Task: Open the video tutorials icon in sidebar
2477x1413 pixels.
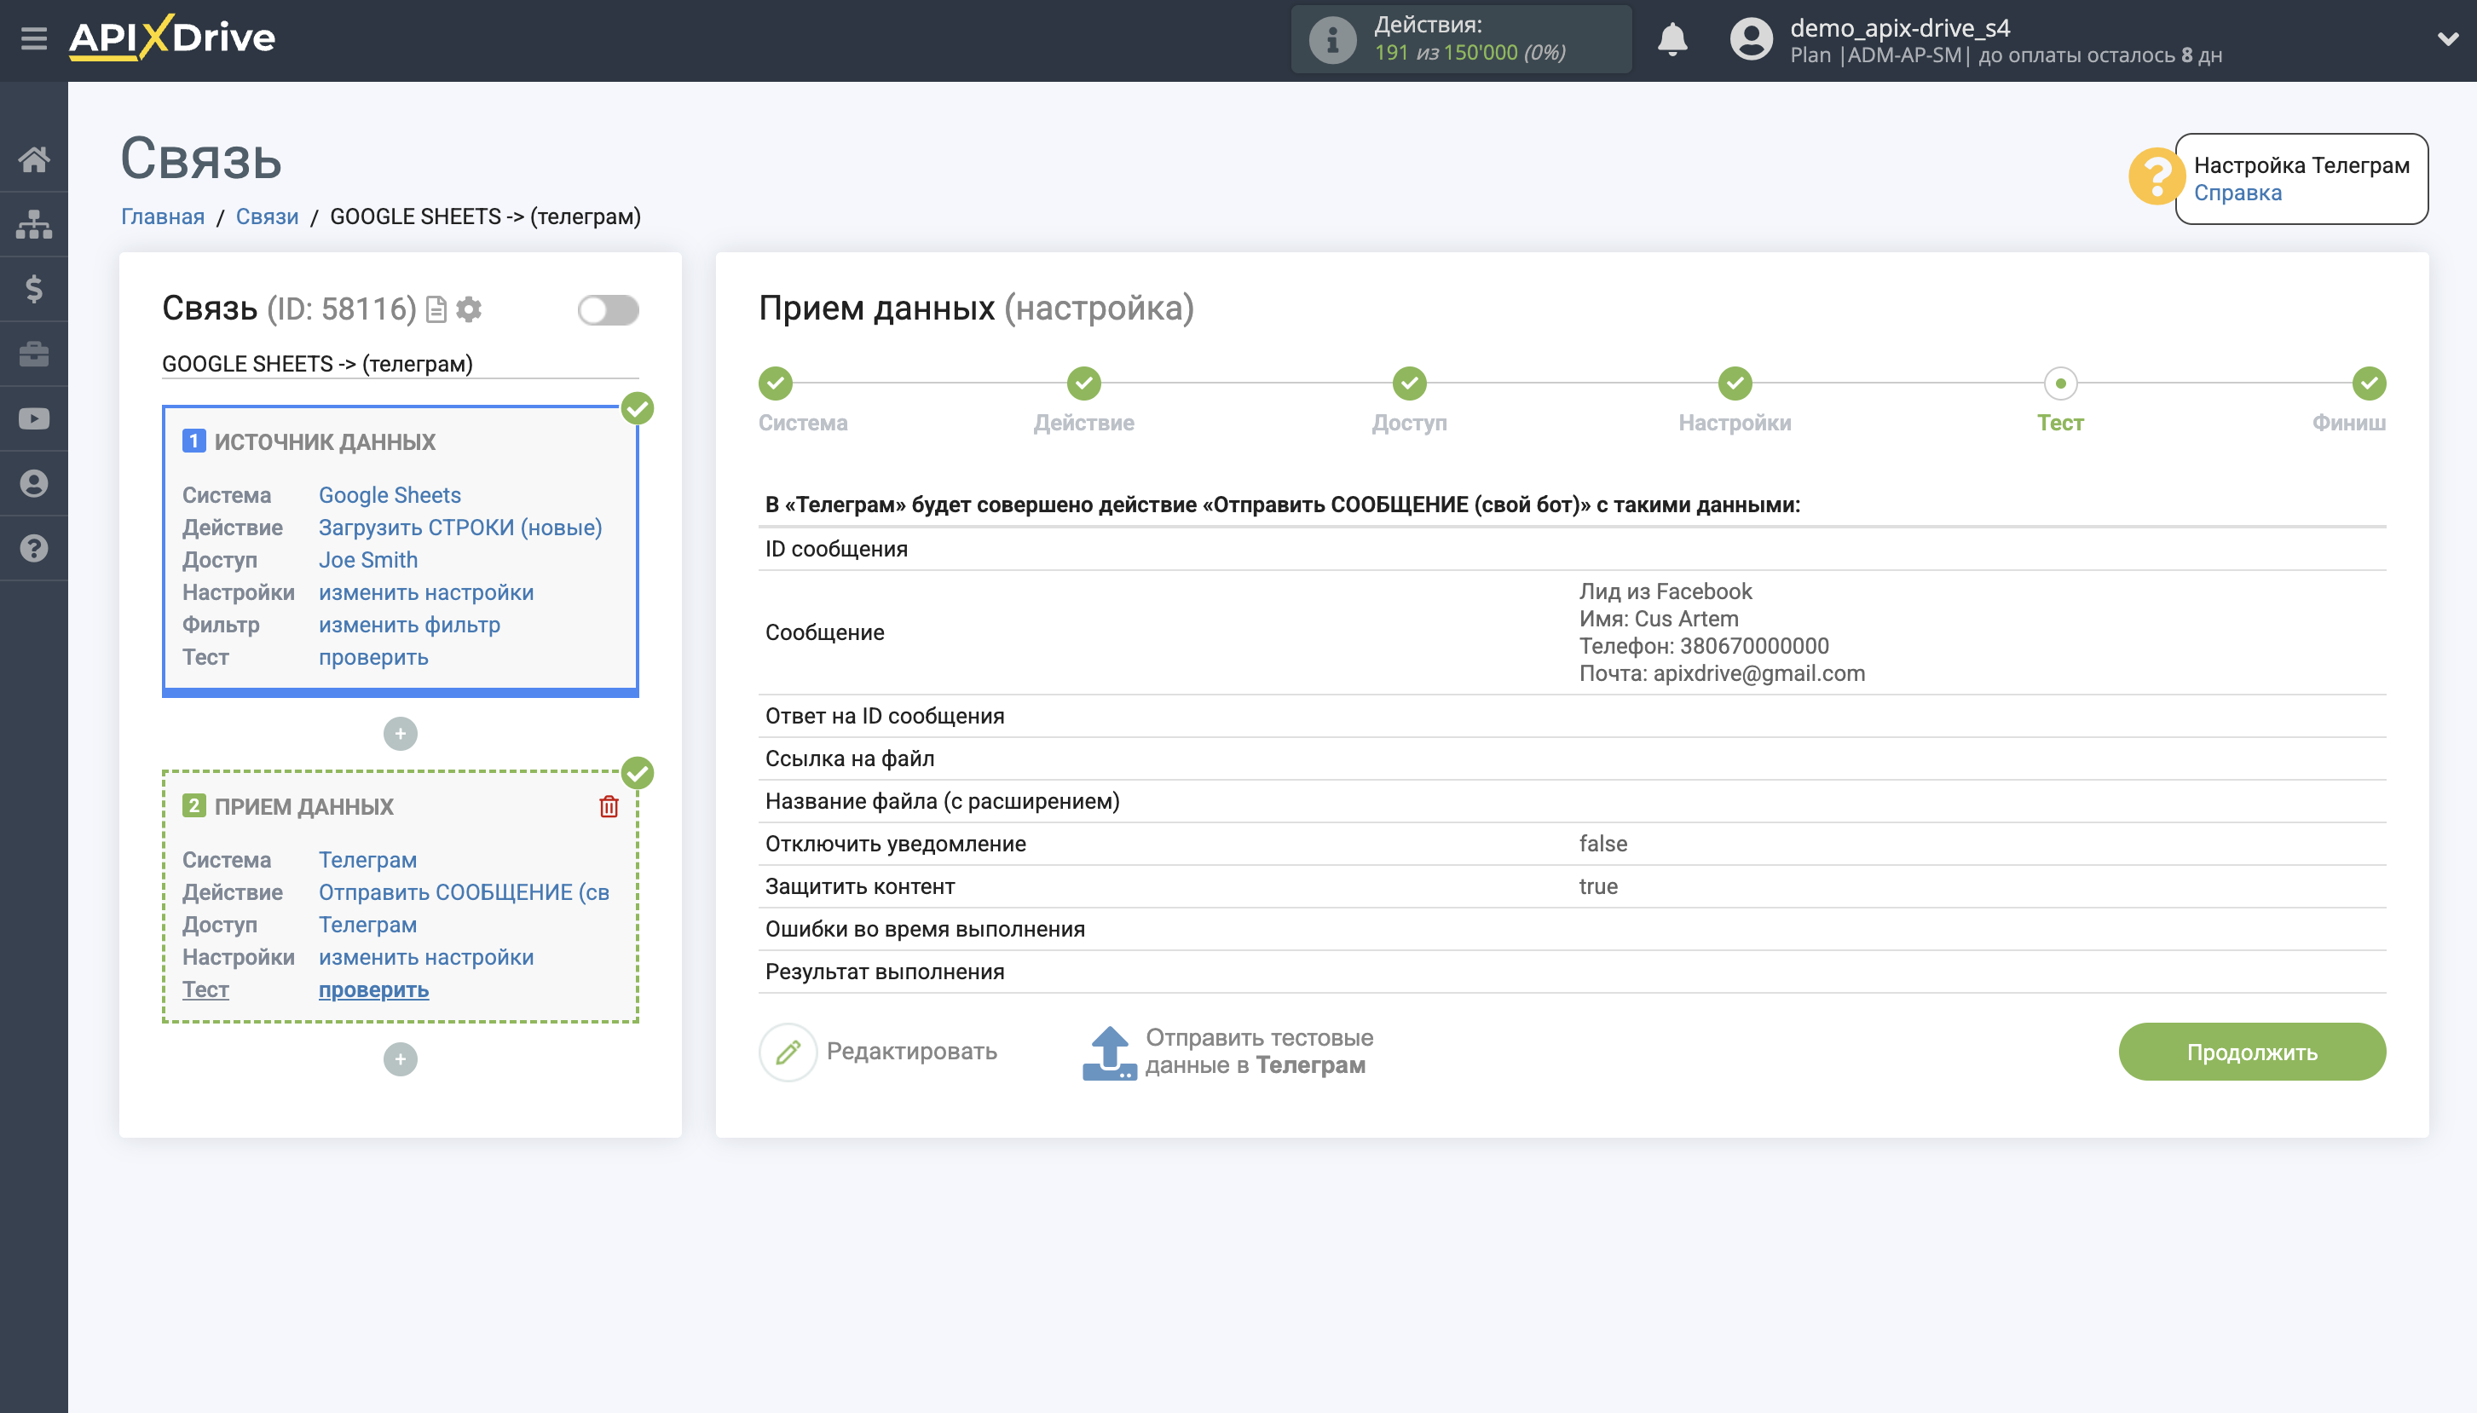Action: click(x=35, y=418)
